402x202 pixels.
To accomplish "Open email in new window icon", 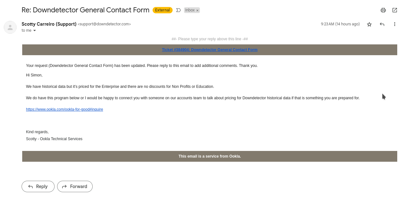I will tap(395, 10).
